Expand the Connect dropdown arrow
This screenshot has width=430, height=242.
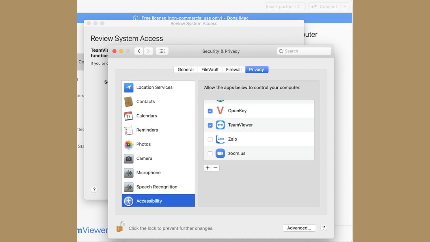click(x=345, y=6)
